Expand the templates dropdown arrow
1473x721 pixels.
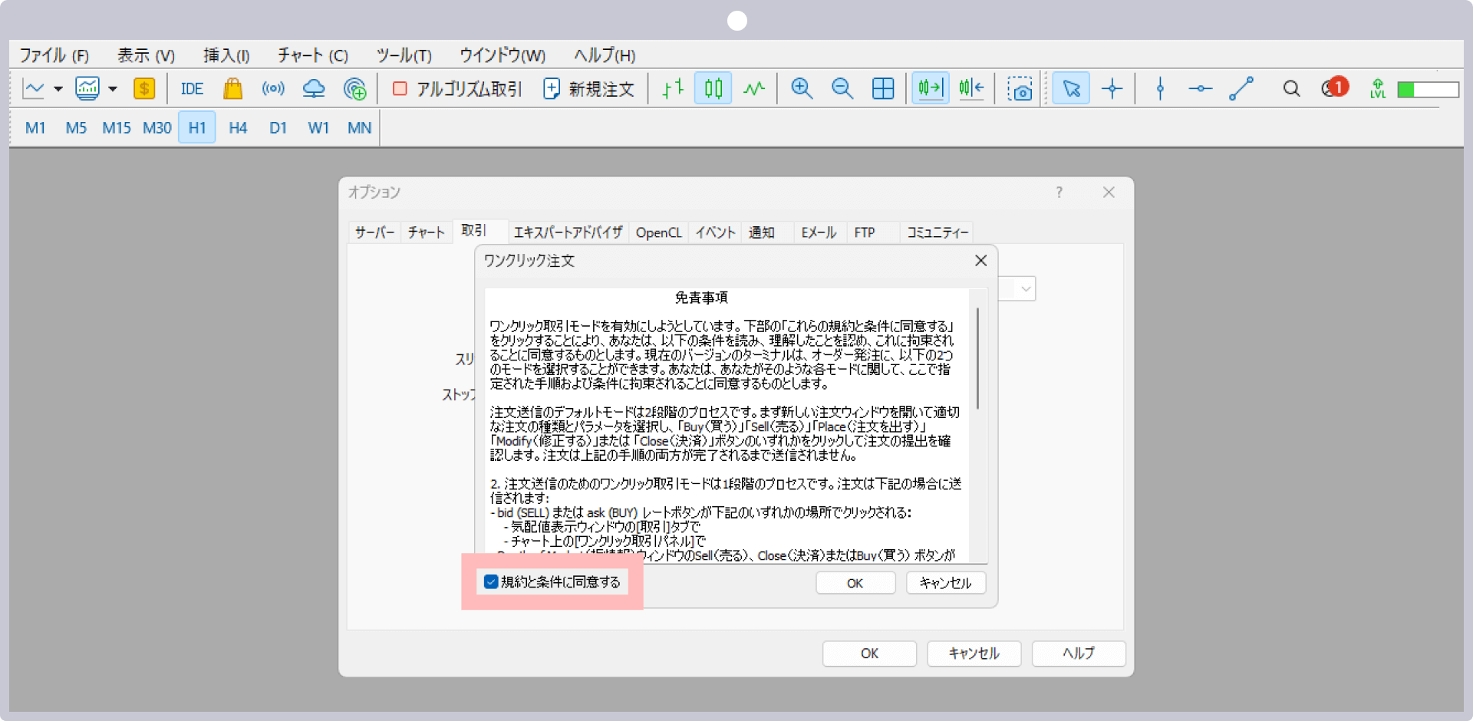tap(113, 89)
